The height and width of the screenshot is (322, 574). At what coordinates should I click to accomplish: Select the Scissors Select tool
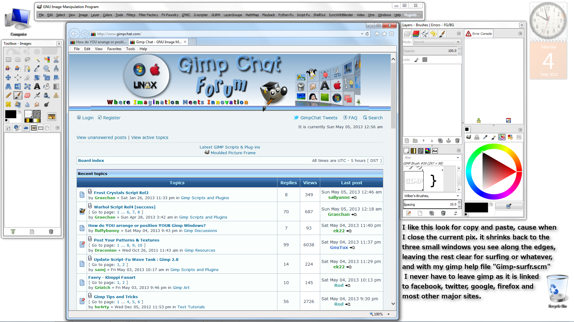coord(56,60)
